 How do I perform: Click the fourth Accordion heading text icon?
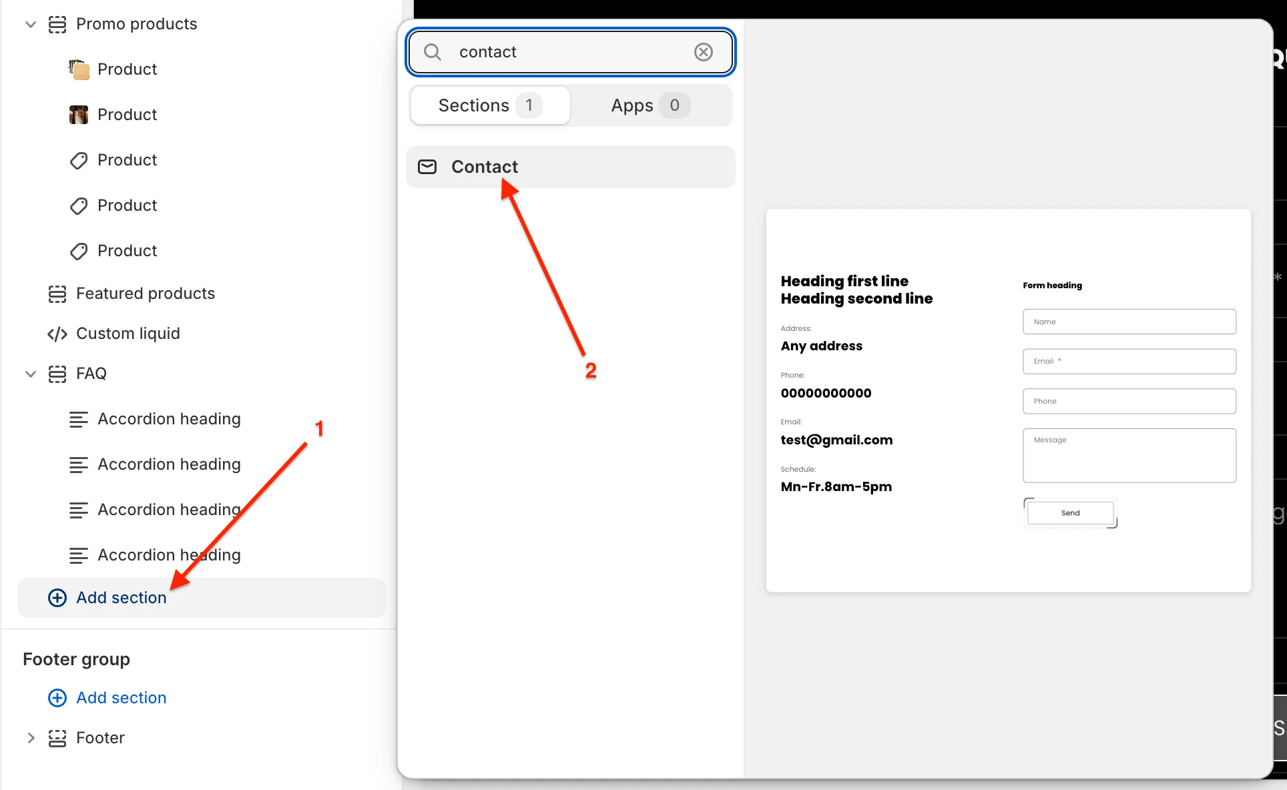[79, 555]
